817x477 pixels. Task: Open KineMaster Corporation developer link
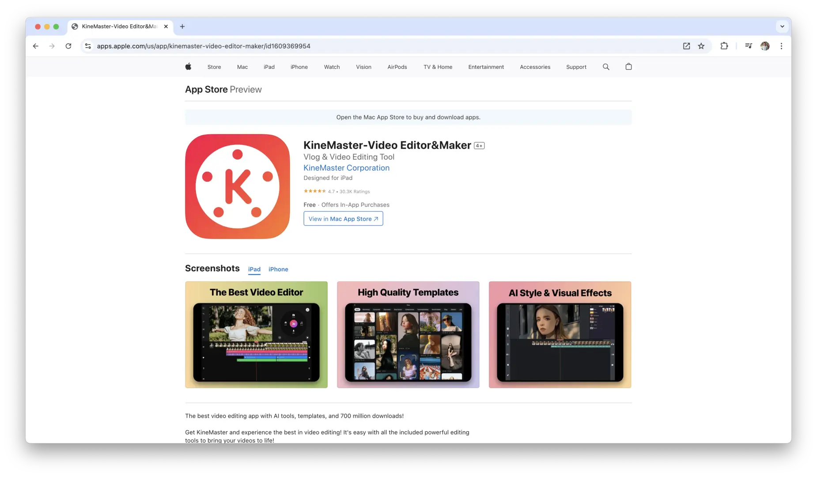[346, 168]
